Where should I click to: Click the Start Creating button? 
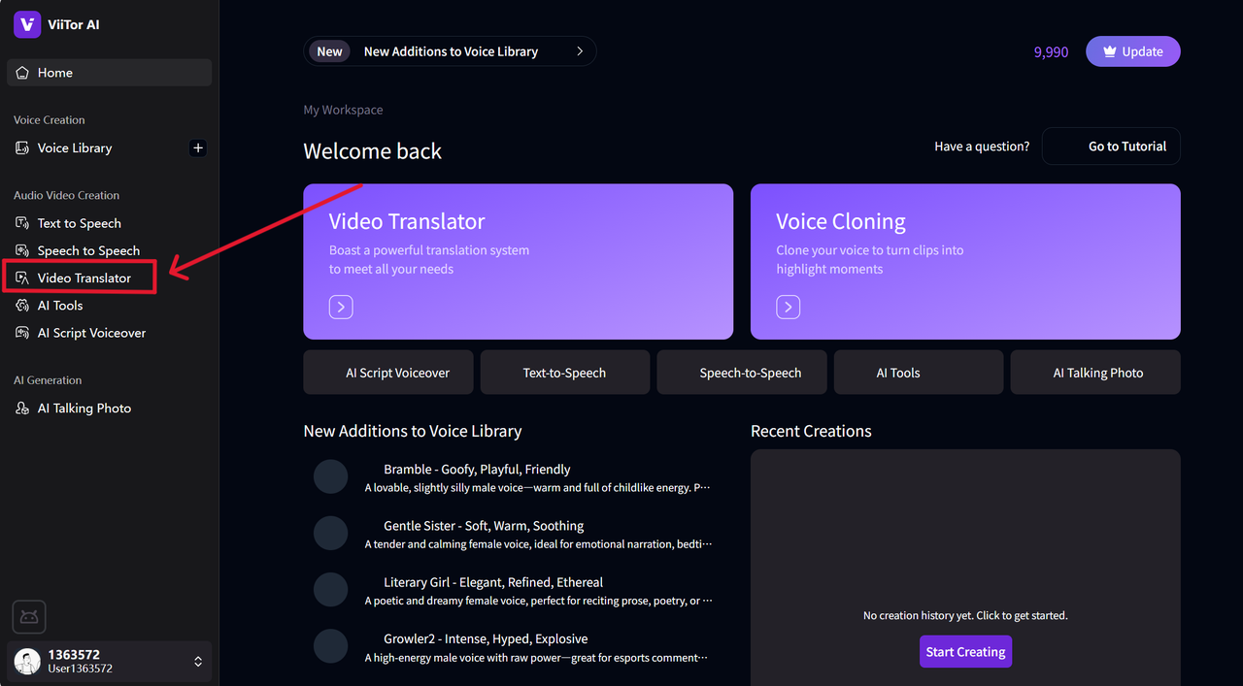coord(965,652)
